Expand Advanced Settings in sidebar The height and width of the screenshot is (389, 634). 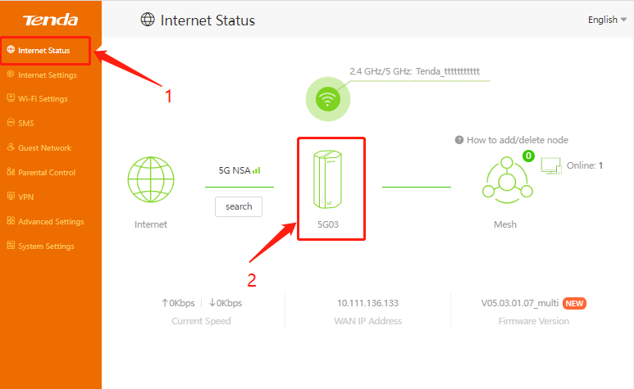51,222
